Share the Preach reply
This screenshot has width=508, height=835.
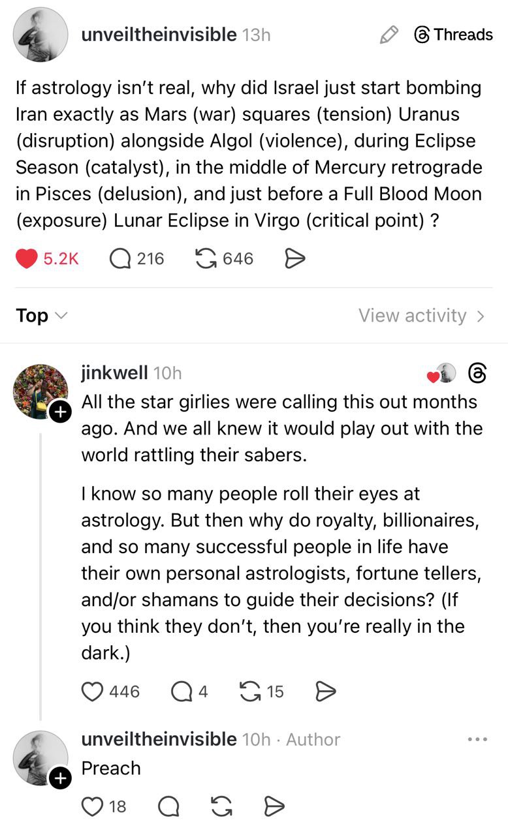274,807
